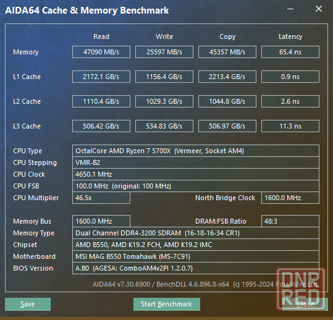Click CPU Stepping value VMR-B2

tap(196, 162)
